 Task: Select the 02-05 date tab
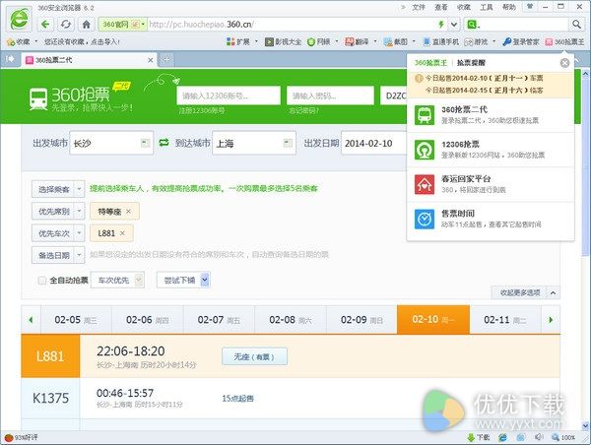pos(76,320)
